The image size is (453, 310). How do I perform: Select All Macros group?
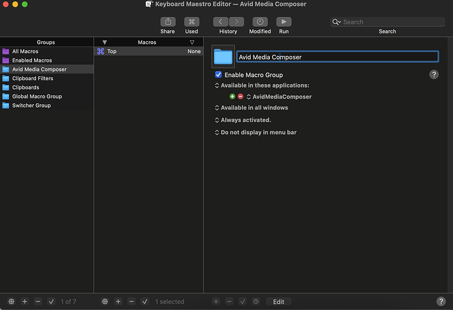tap(47, 51)
